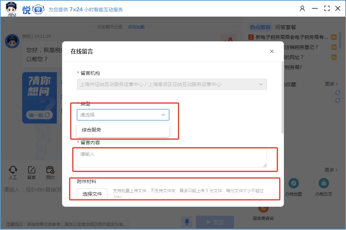Screen dimensions: 346x230
Task: Open the 留言 message icon
Action: point(32,170)
